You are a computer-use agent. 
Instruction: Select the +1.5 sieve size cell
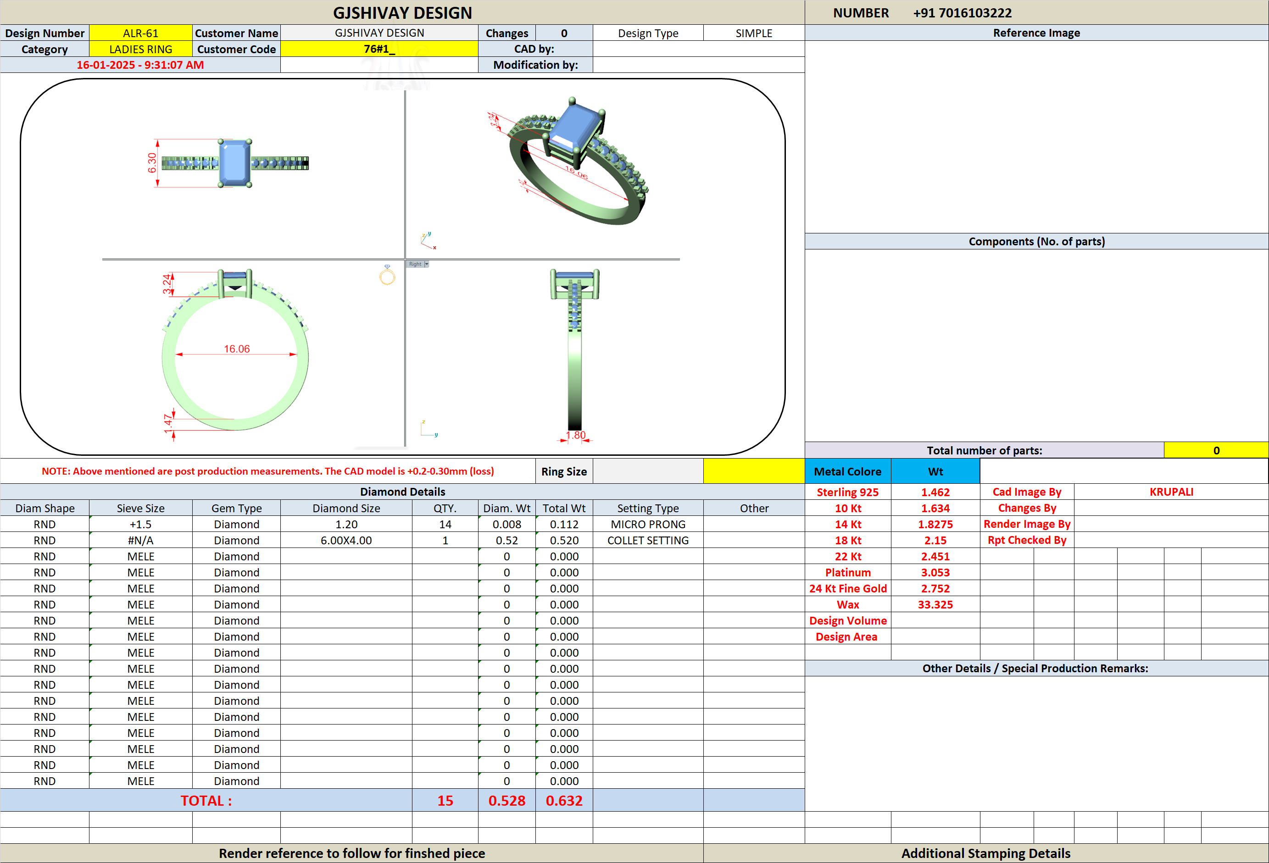click(x=141, y=524)
